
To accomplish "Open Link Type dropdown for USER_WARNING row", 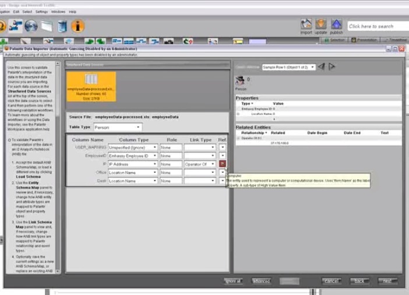I will point(200,147).
